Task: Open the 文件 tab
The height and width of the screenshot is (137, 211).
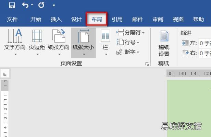Action: (12, 19)
